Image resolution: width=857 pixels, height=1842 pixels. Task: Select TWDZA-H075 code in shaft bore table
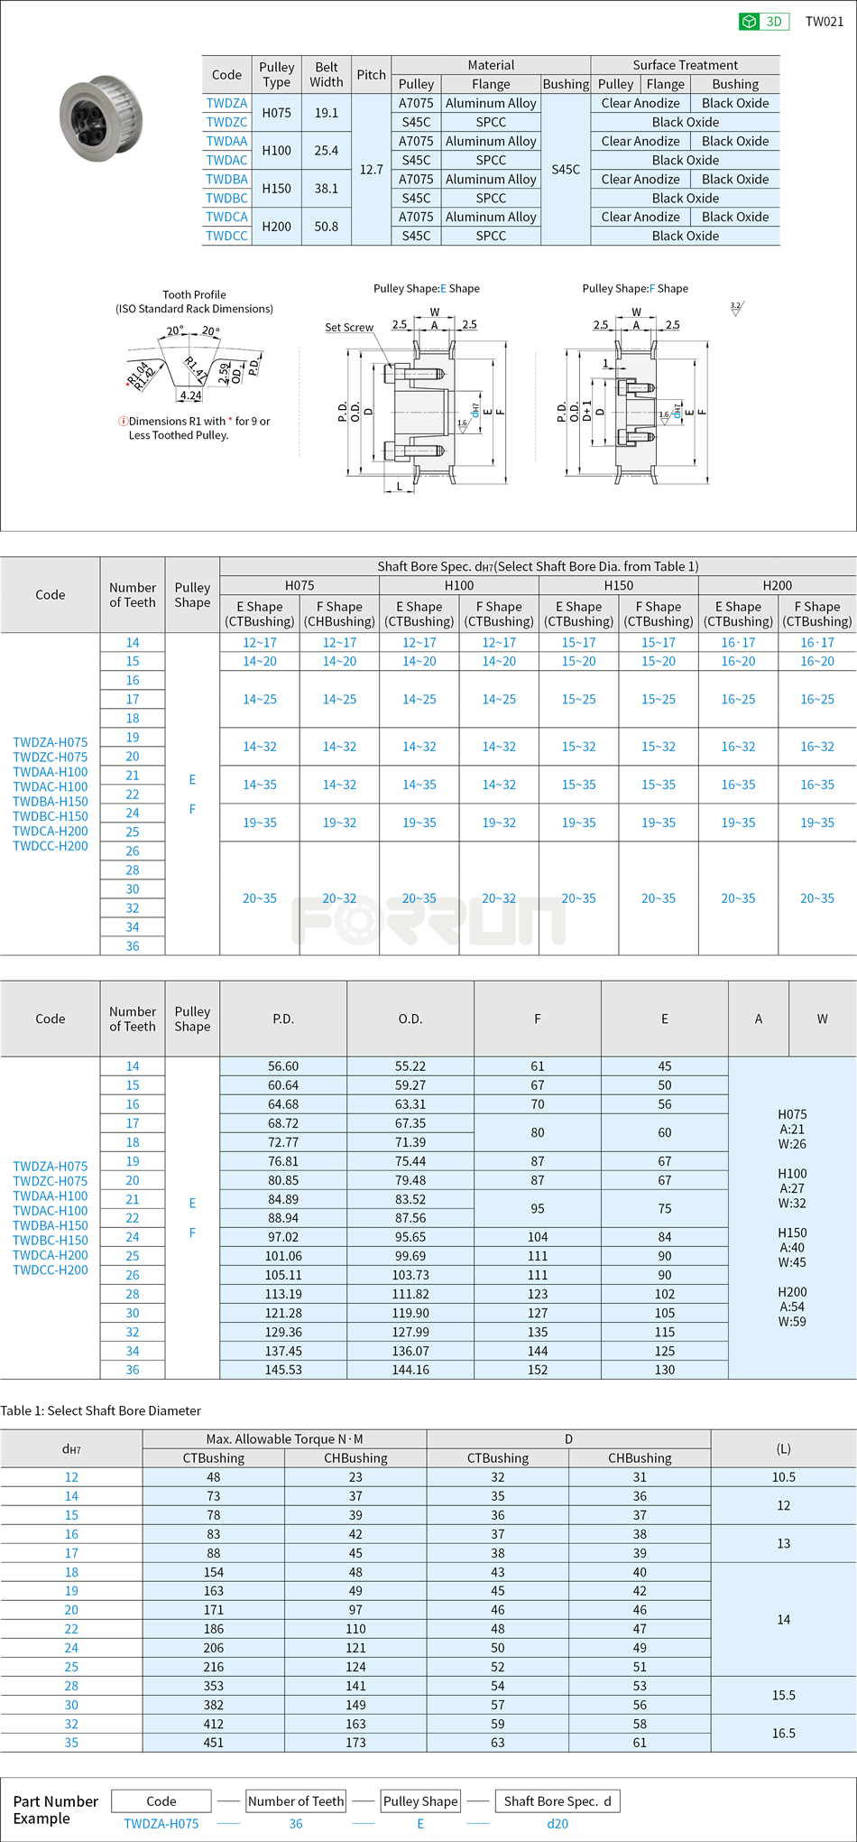tap(51, 742)
